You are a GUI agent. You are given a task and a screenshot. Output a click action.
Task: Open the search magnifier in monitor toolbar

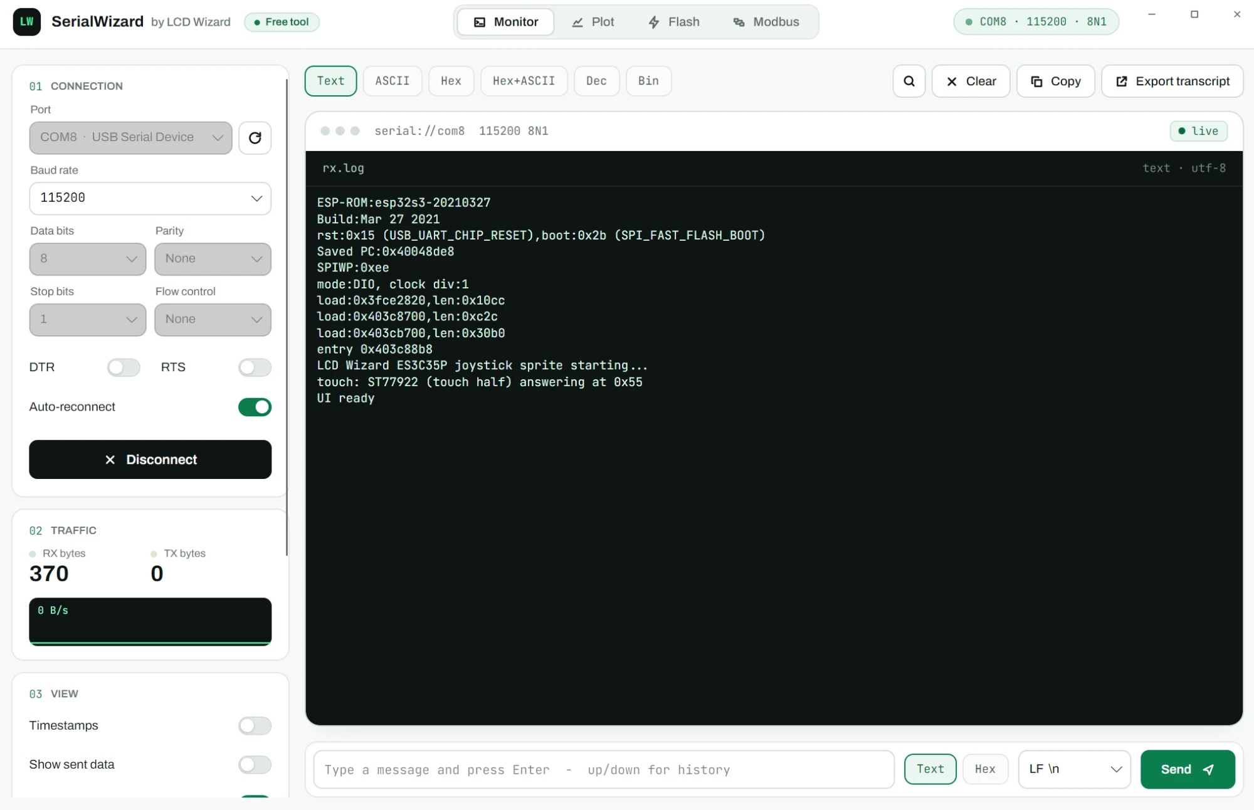pos(909,81)
